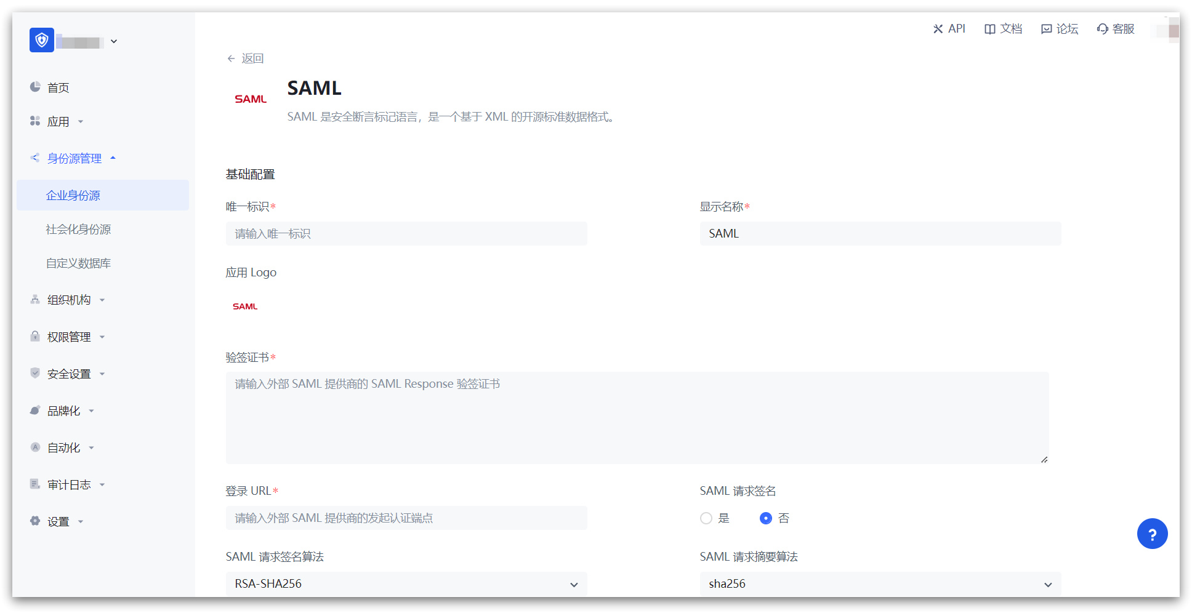Click the selected 否 radio option

765,518
